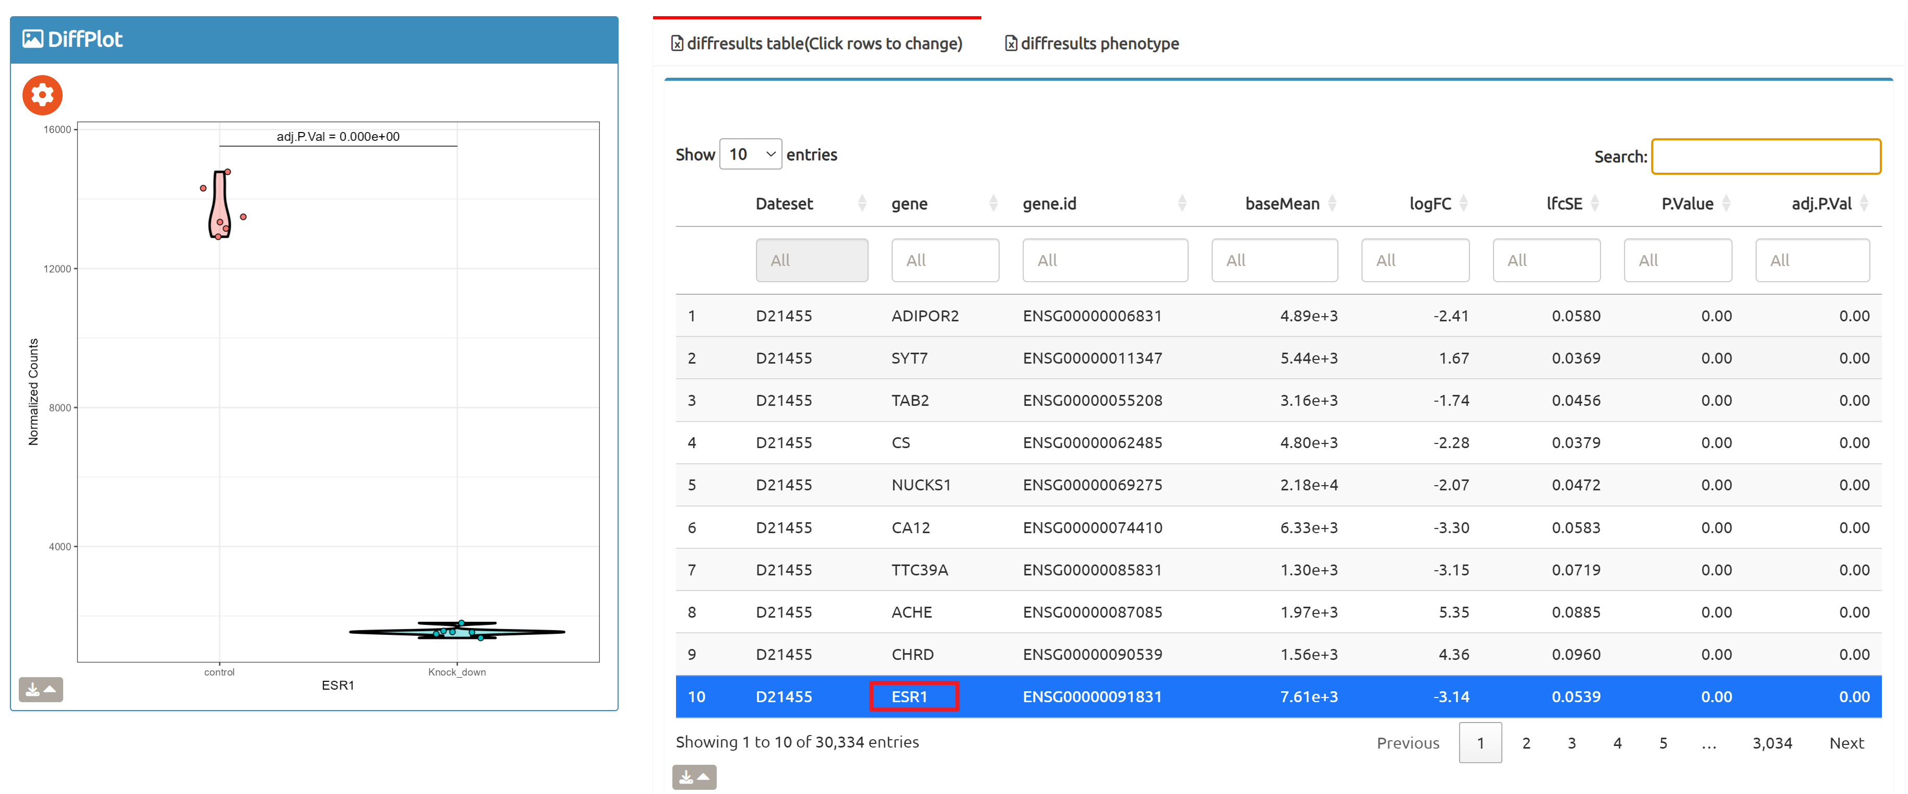Sort table by gene.id column arrows

(x=1182, y=203)
